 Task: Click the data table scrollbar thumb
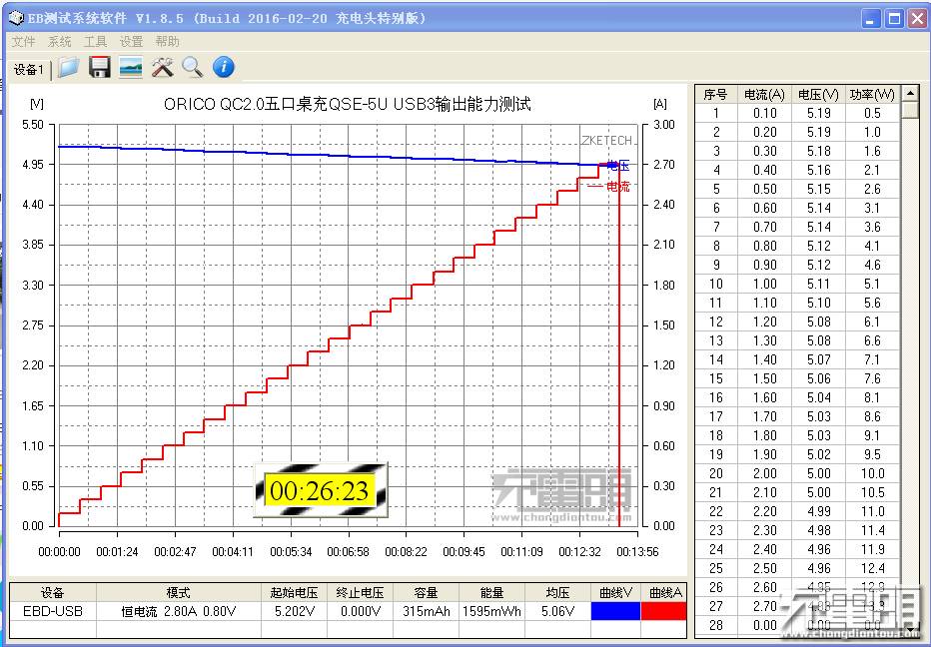click(910, 110)
